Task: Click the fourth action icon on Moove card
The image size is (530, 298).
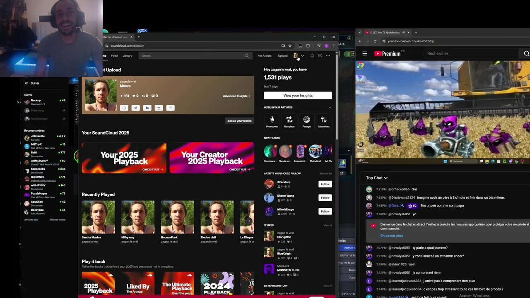Action: 159,108
